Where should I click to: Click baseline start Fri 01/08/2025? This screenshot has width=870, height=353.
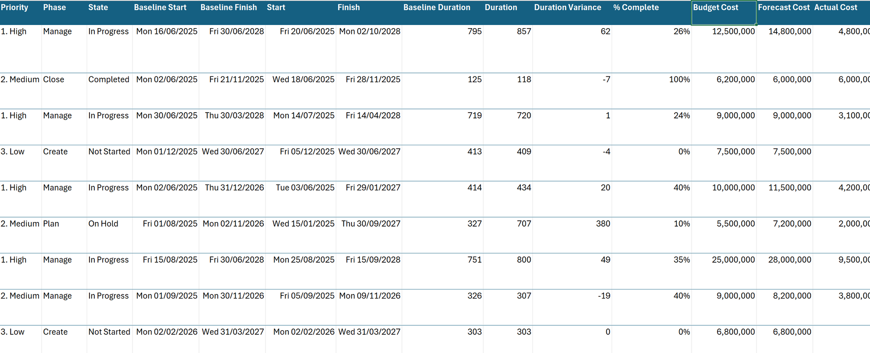click(x=170, y=224)
